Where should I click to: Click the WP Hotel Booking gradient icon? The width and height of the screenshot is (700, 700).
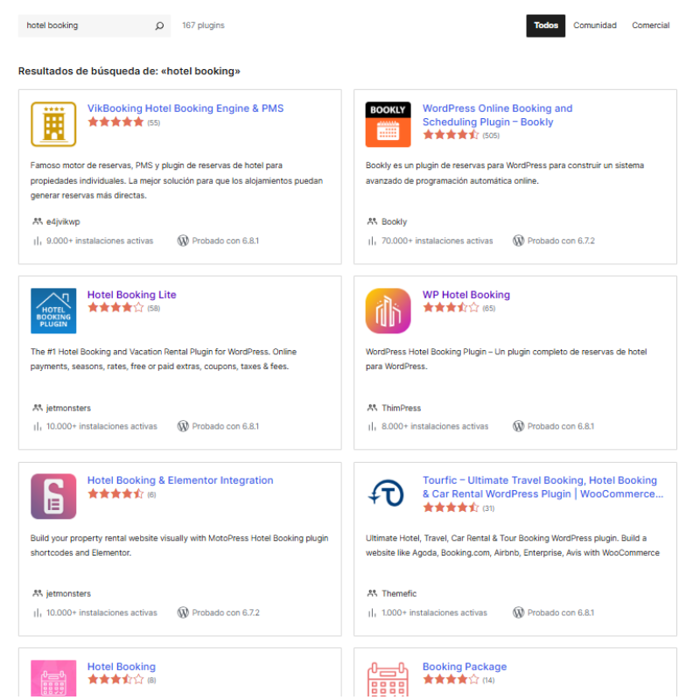pos(388,311)
